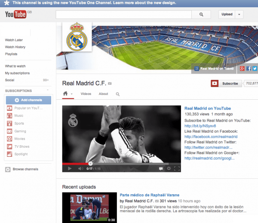Open the Google+ social icon in banner

(242, 68)
